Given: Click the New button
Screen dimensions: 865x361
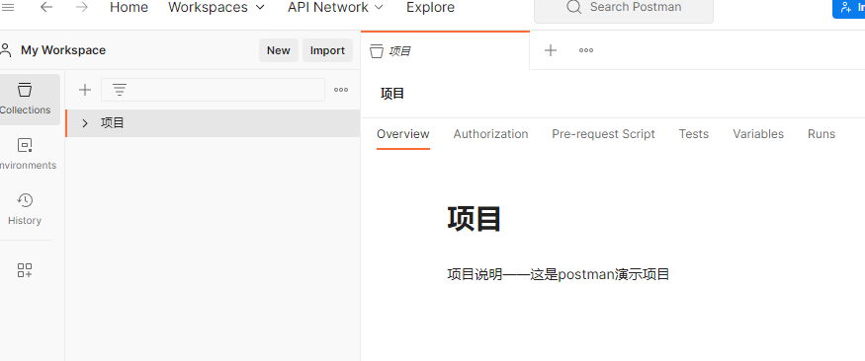Looking at the screenshot, I should coord(279,50).
